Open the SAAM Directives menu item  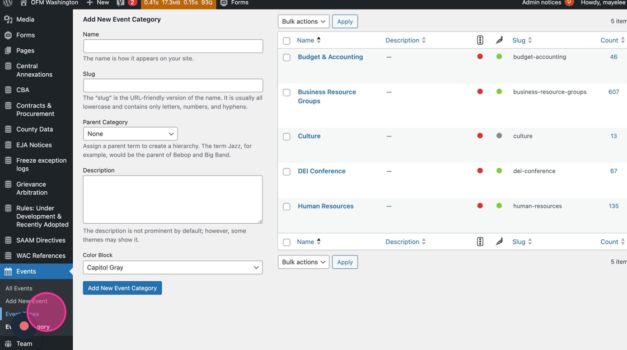point(41,240)
